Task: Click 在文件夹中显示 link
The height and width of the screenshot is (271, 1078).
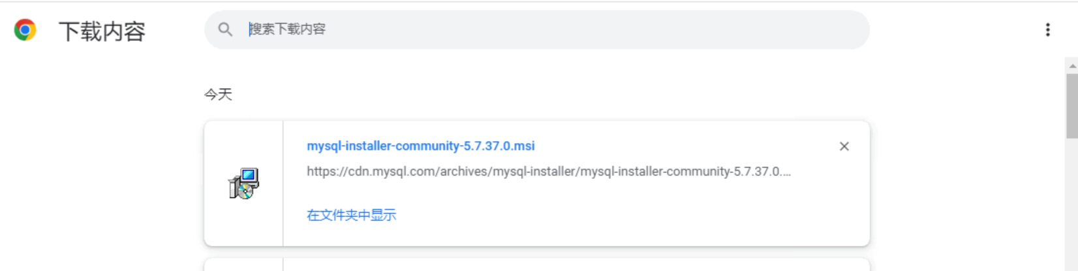Action: point(351,215)
